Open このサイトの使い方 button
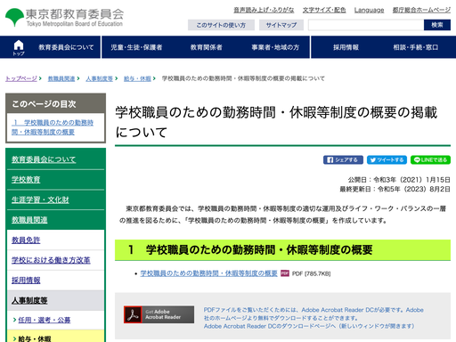 (x=221, y=25)
